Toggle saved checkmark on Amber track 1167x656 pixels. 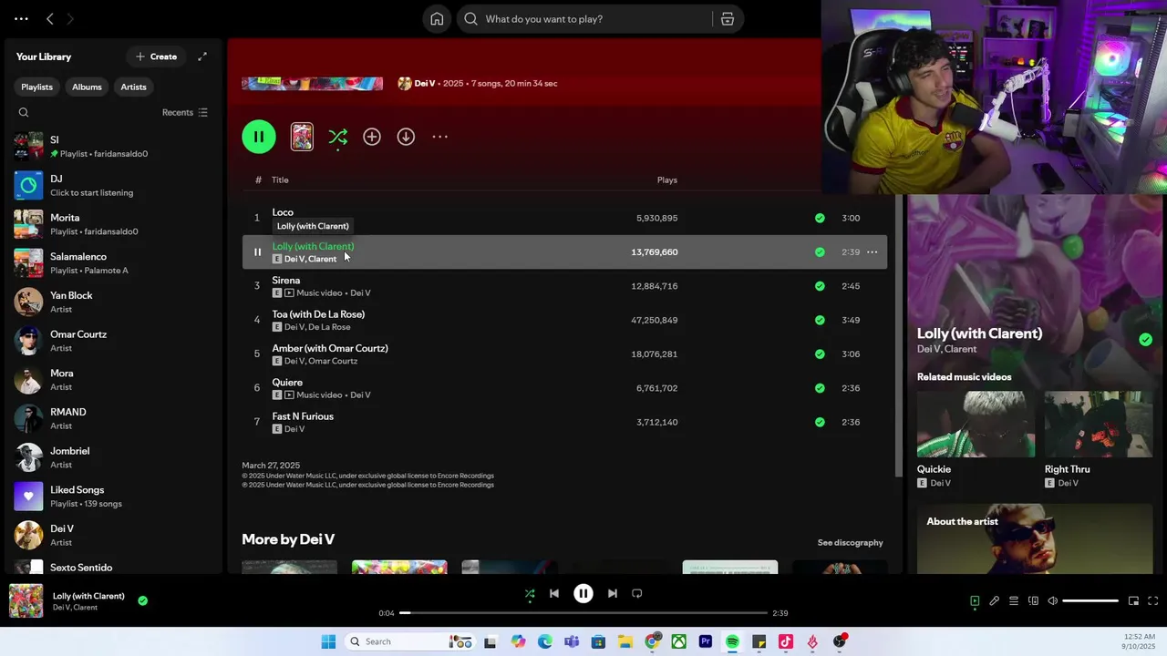point(820,354)
